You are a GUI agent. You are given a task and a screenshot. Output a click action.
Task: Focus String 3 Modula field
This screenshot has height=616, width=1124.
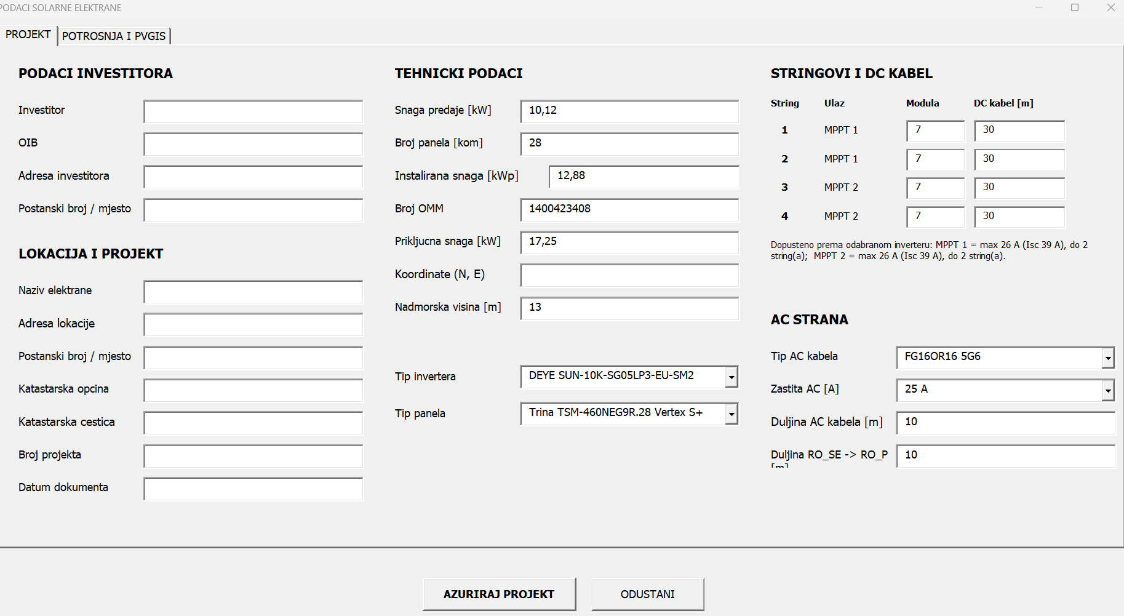tap(935, 188)
